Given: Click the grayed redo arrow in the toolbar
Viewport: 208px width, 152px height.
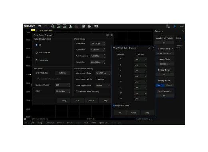Looking at the screenshot, I should tap(46, 26).
